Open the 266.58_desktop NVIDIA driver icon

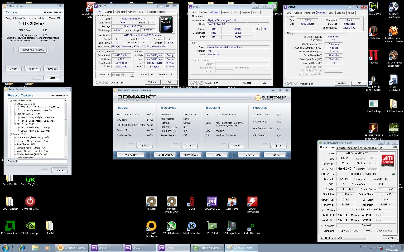[30, 228]
